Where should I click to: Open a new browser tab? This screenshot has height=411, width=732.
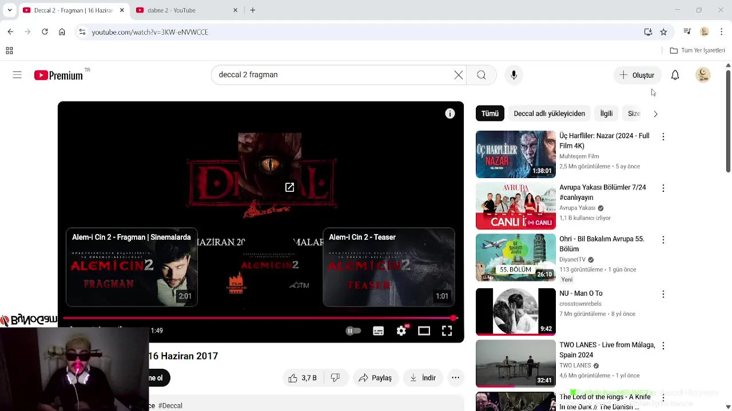click(253, 10)
